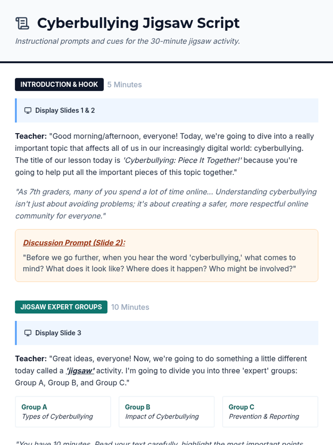The width and height of the screenshot is (333, 445).
Task: Click the Cyberbullying Jigsaw Script title
Action: click(138, 23)
